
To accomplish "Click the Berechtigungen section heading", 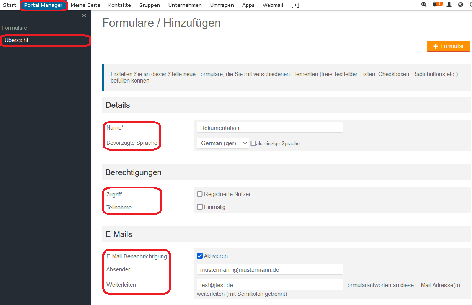I will [134, 172].
